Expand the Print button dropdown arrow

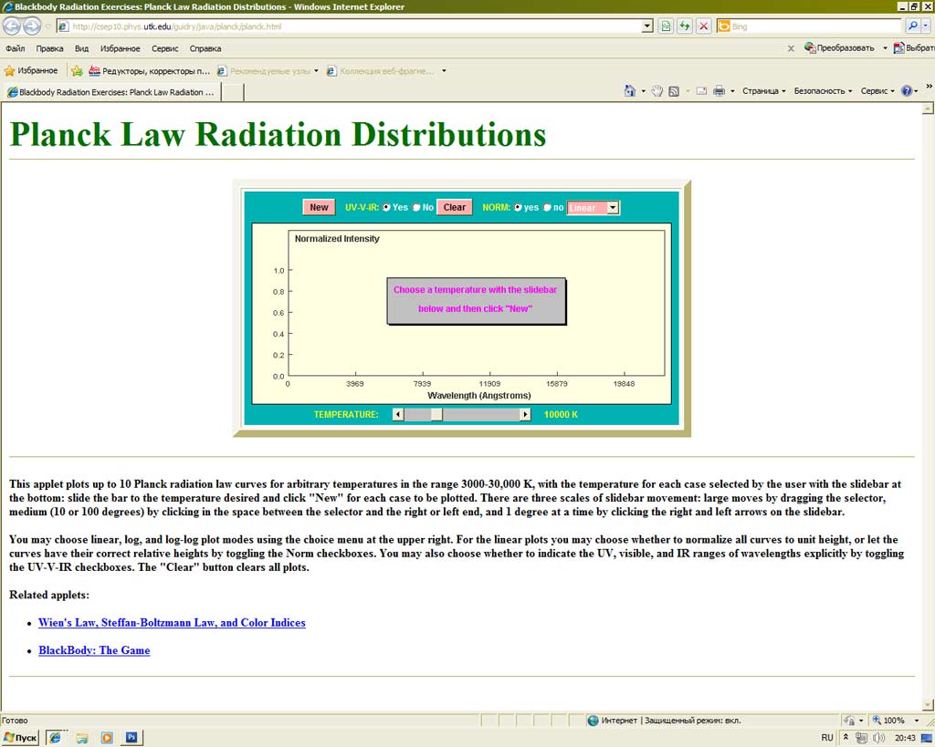click(x=732, y=91)
